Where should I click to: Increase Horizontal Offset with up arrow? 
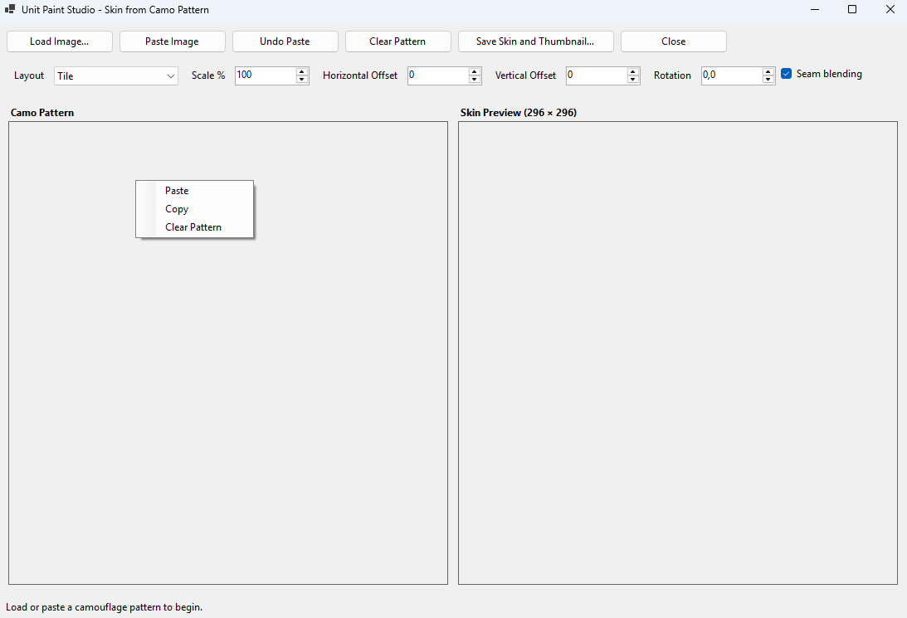(475, 71)
